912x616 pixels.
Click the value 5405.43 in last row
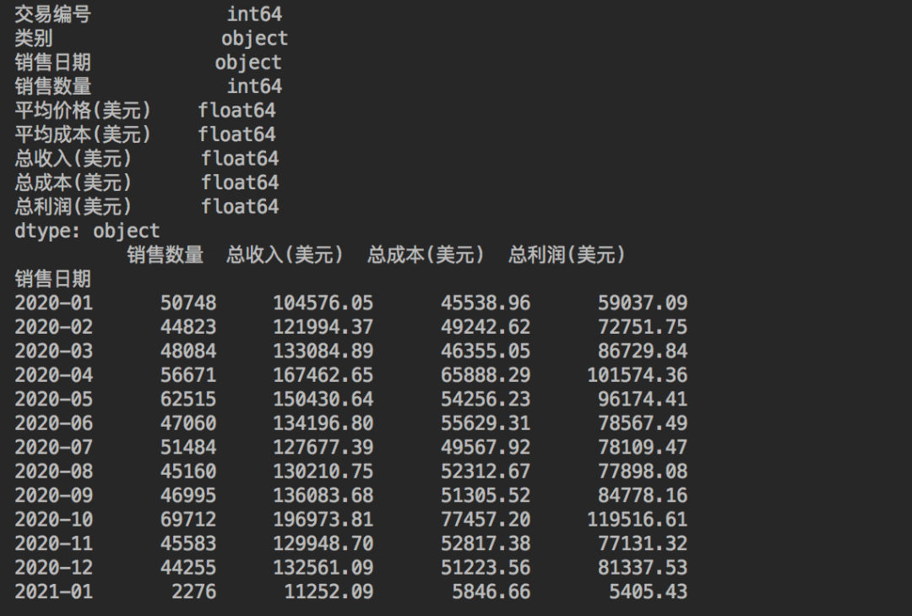648,591
